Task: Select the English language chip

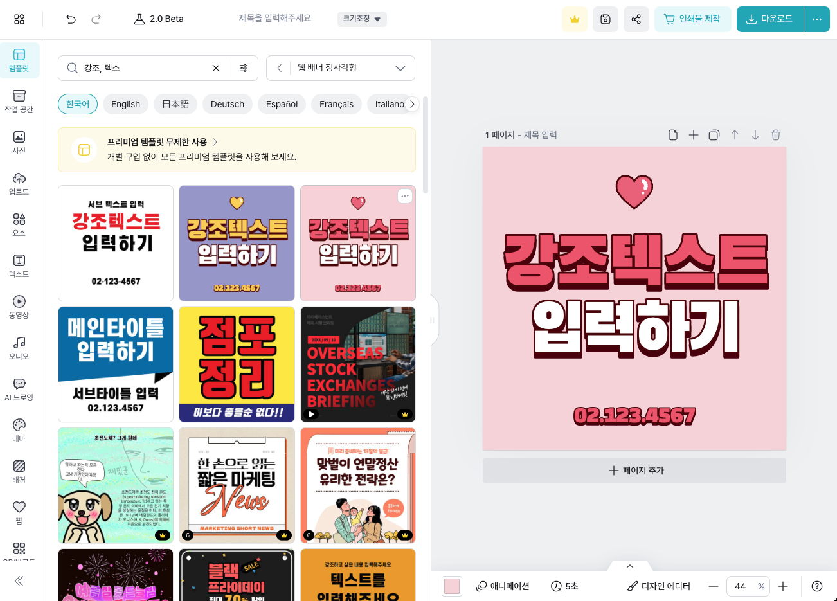Action: pos(125,104)
